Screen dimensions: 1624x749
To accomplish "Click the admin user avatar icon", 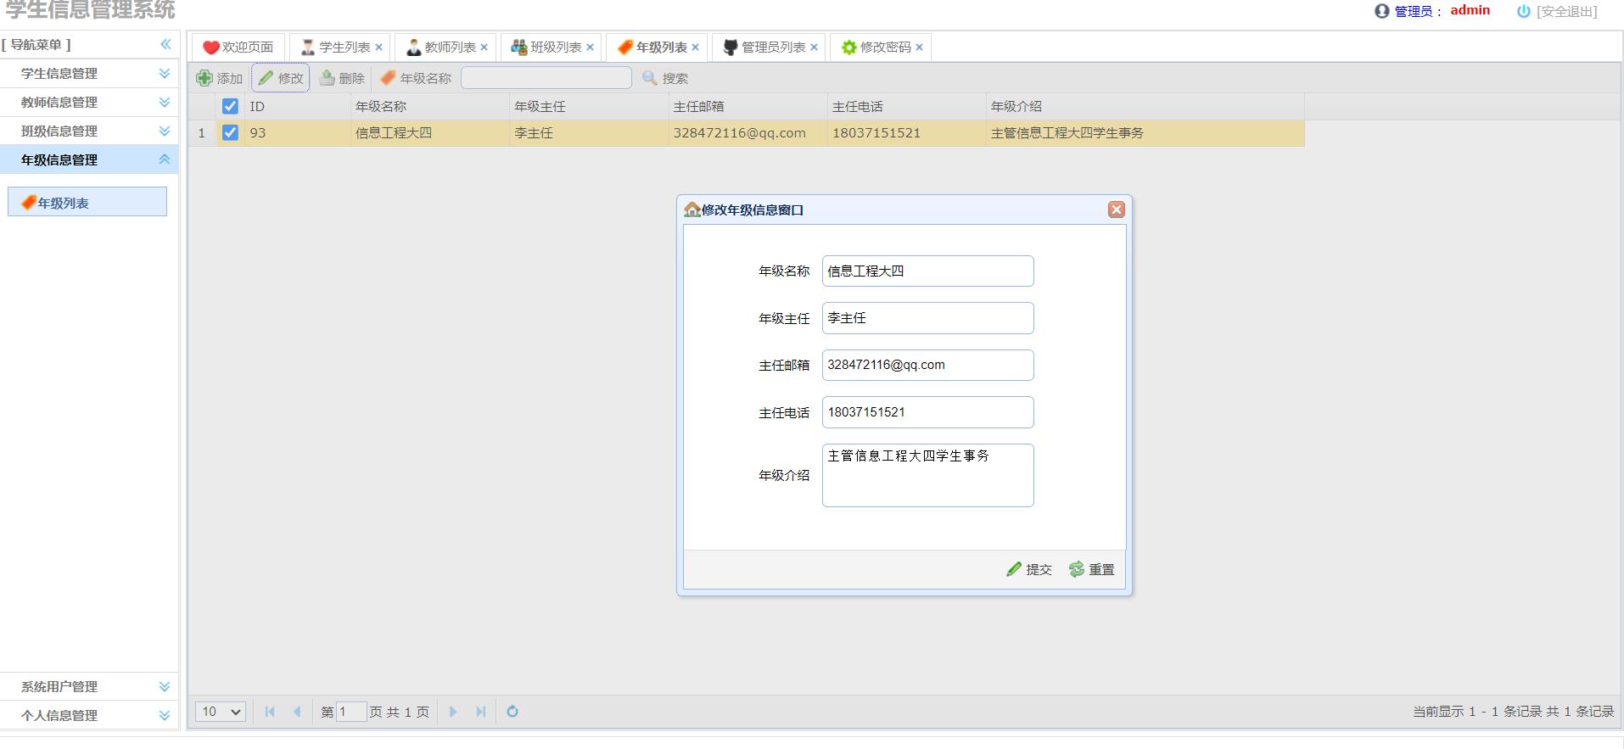I will [1382, 11].
